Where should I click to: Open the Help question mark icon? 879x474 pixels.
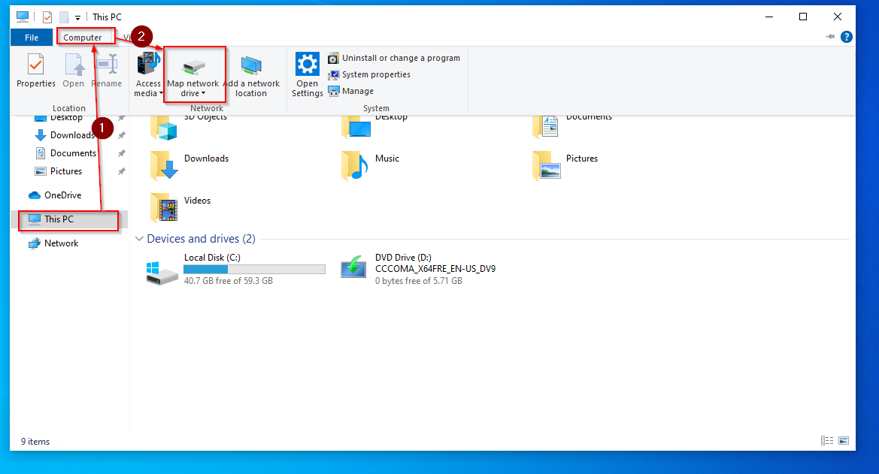pyautogui.click(x=847, y=37)
